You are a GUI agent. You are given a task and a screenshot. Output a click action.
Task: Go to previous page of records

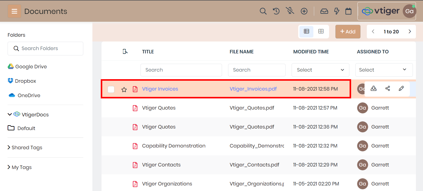(373, 31)
